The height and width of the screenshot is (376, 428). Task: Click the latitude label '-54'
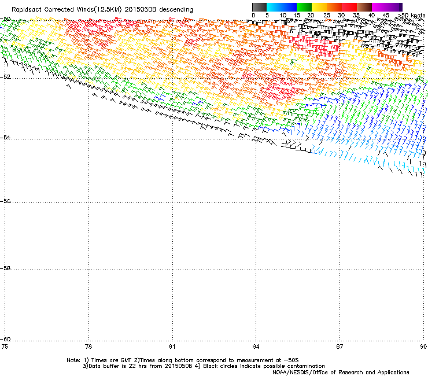[5, 137]
